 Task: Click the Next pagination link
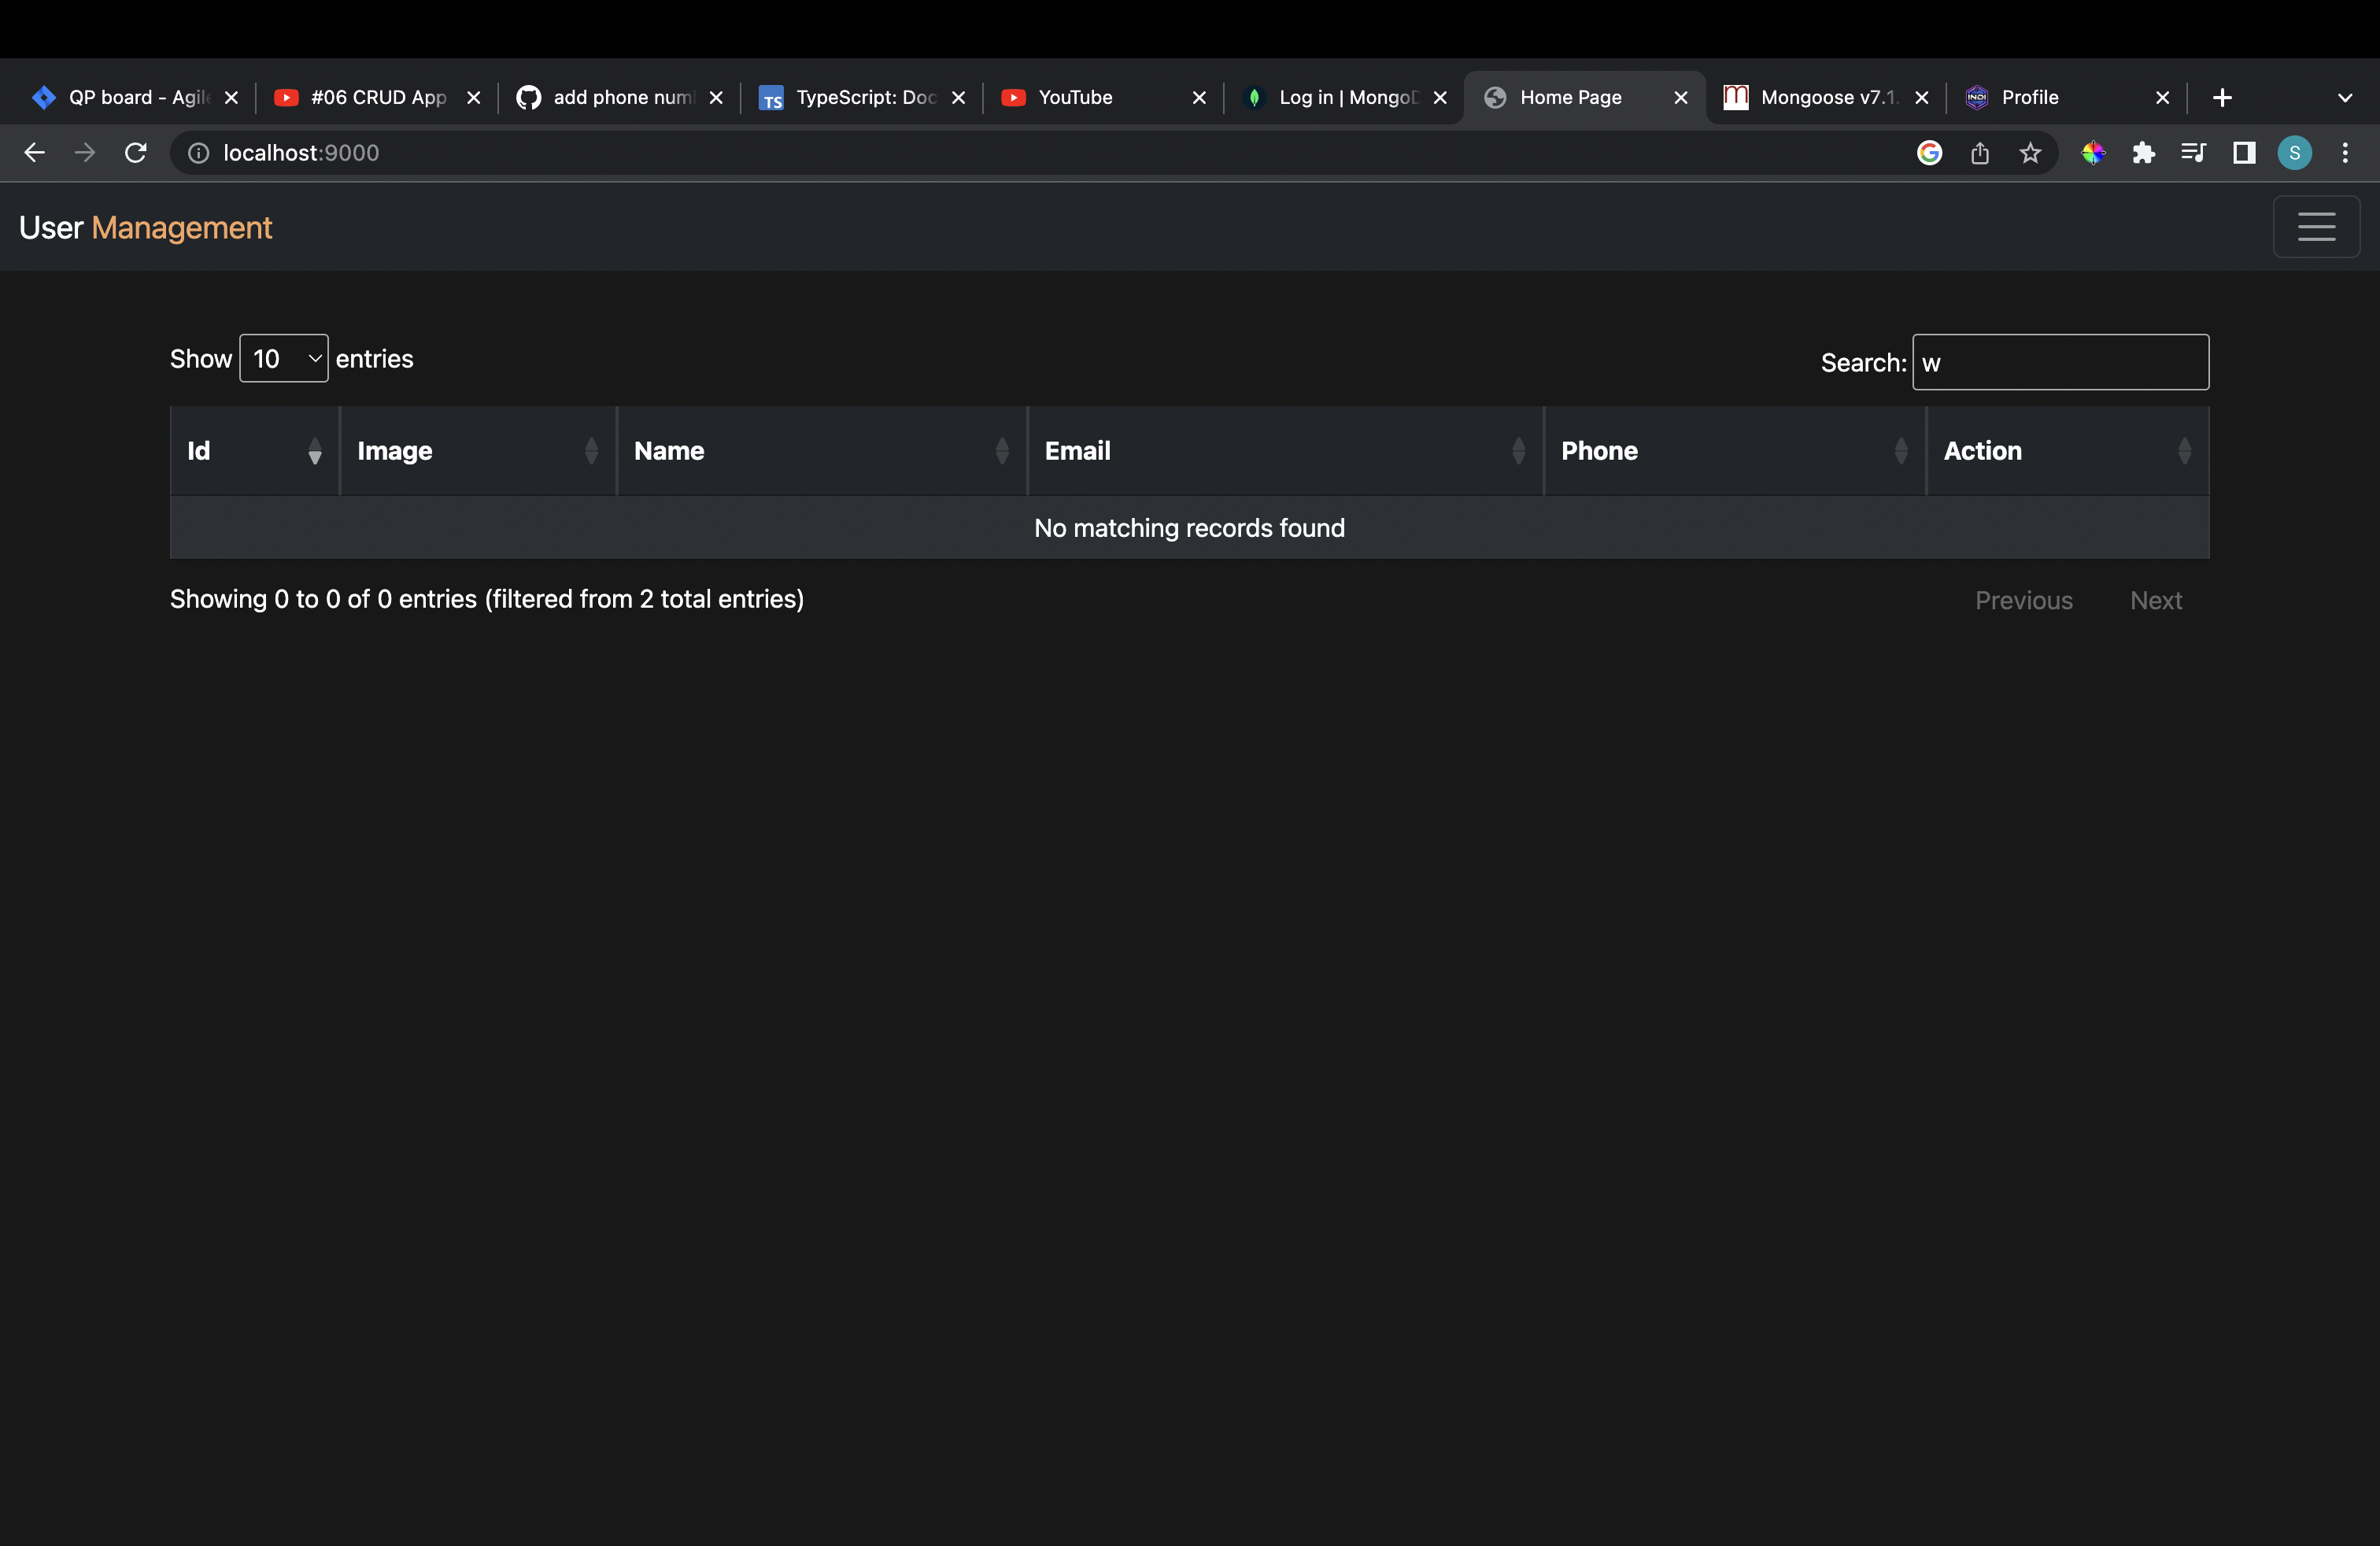[x=2156, y=599]
